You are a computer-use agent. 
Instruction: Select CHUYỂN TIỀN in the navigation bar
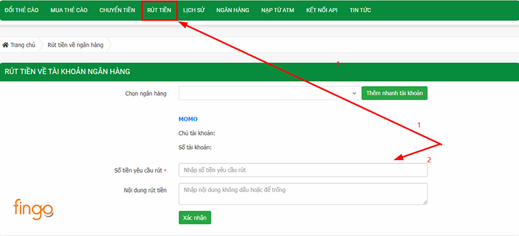117,10
